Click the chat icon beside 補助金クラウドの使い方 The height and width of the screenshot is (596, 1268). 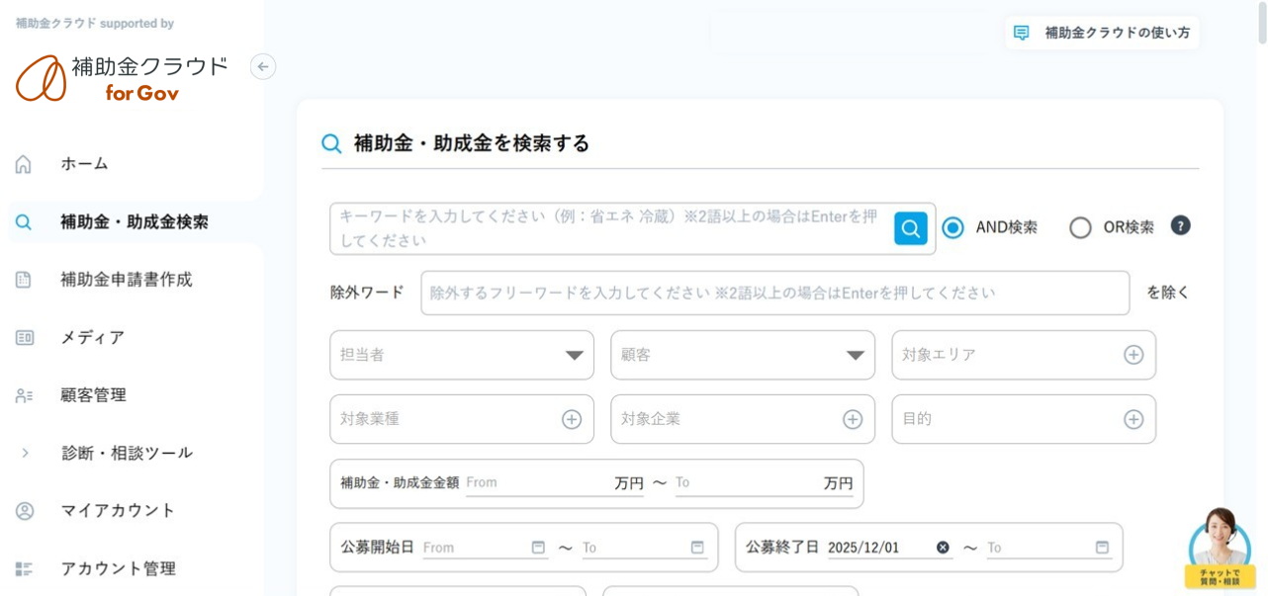coord(1022,33)
